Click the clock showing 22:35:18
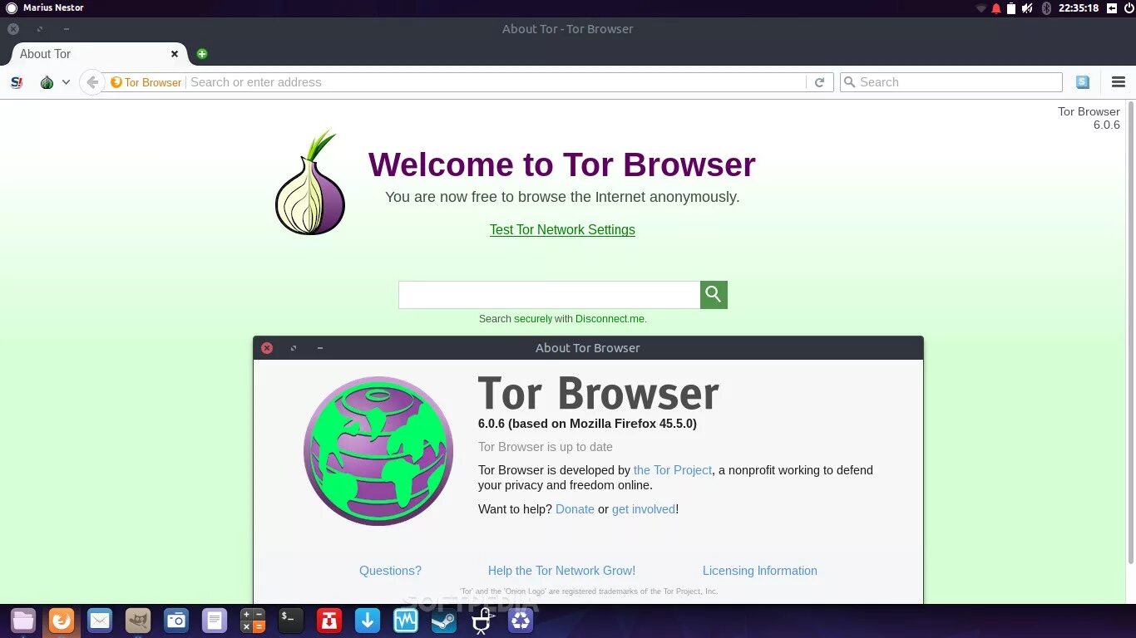 coord(1079,8)
